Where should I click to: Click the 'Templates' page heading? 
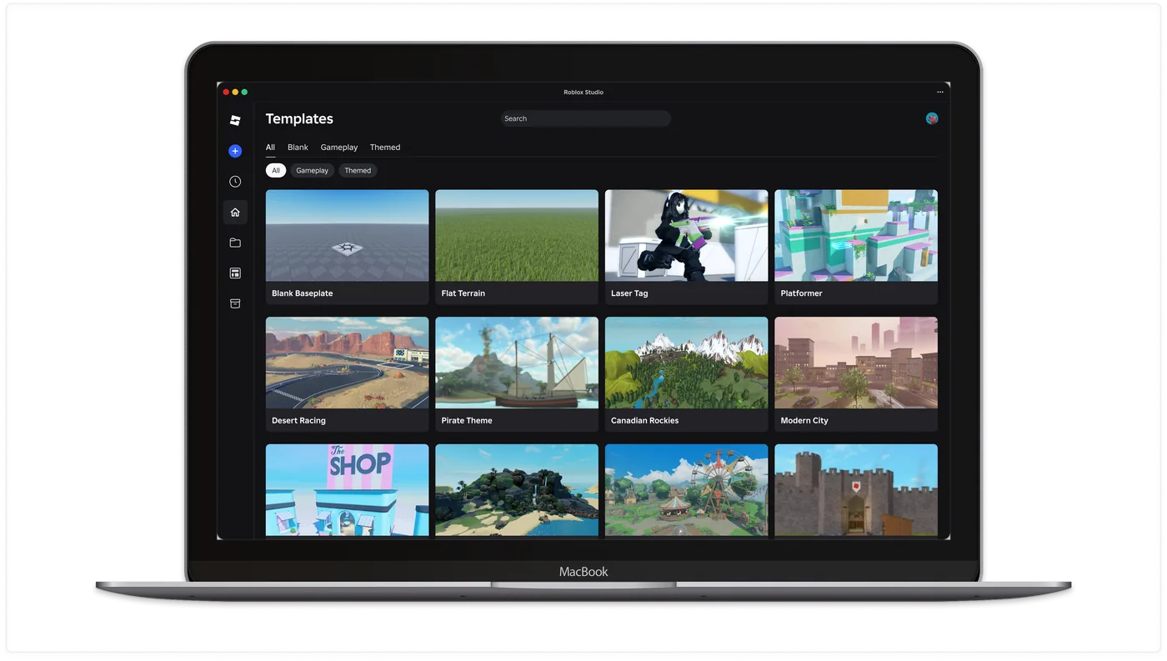click(299, 119)
